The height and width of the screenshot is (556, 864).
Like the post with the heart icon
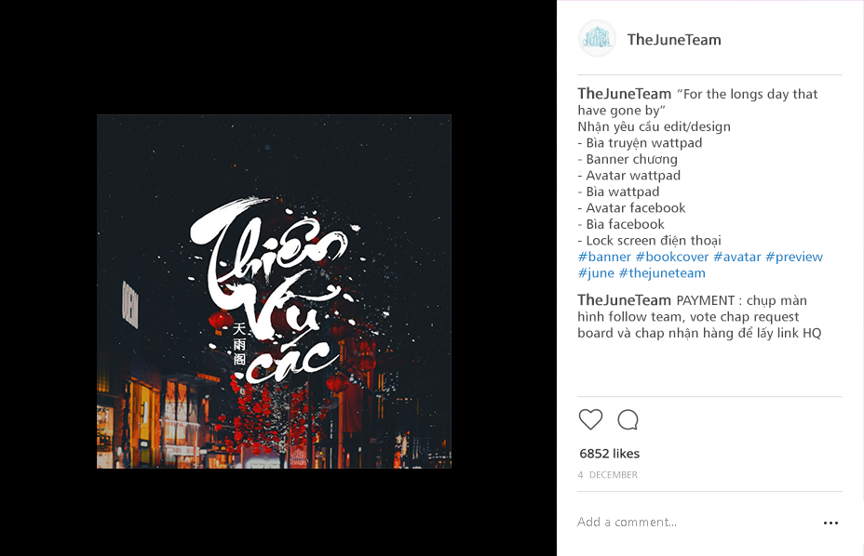[590, 419]
